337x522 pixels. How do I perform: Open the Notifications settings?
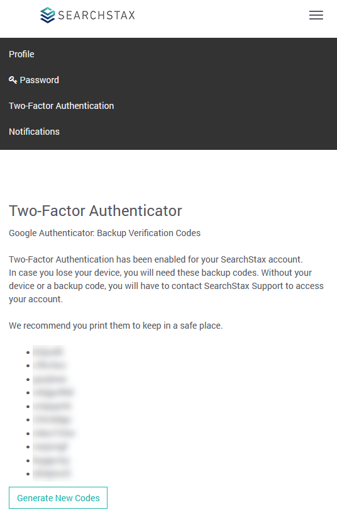[34, 132]
